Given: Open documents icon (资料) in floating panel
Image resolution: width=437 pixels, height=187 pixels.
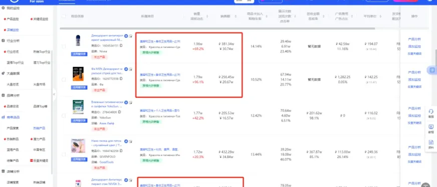Looking at the screenshot, I should (x=431, y=142).
